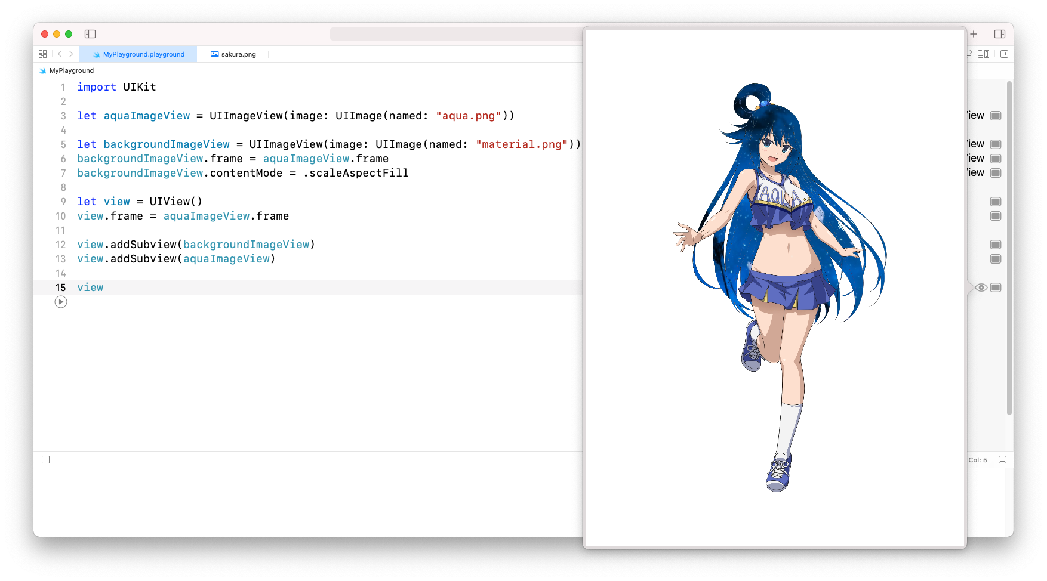This screenshot has height=581, width=1047.
Task: Show the inline result for line 5
Action: pos(996,144)
